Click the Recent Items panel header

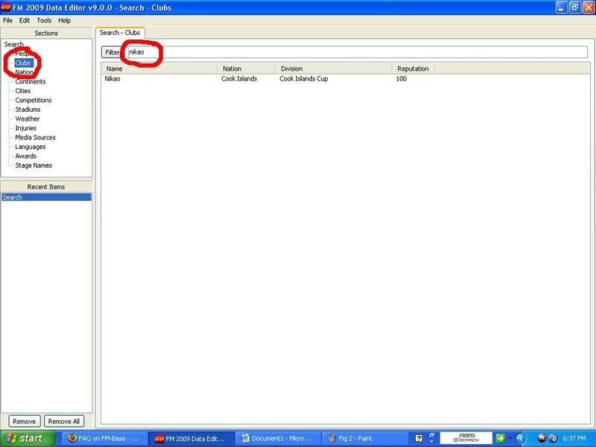click(x=46, y=187)
